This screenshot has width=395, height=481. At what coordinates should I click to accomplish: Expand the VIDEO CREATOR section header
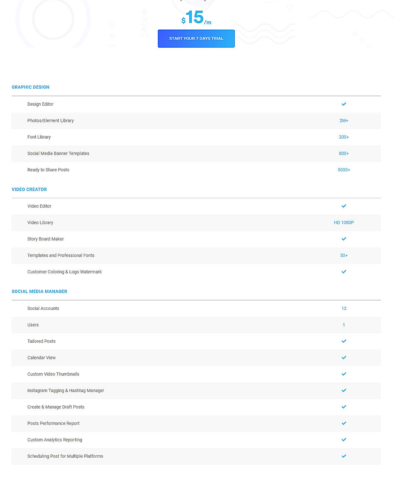point(29,189)
